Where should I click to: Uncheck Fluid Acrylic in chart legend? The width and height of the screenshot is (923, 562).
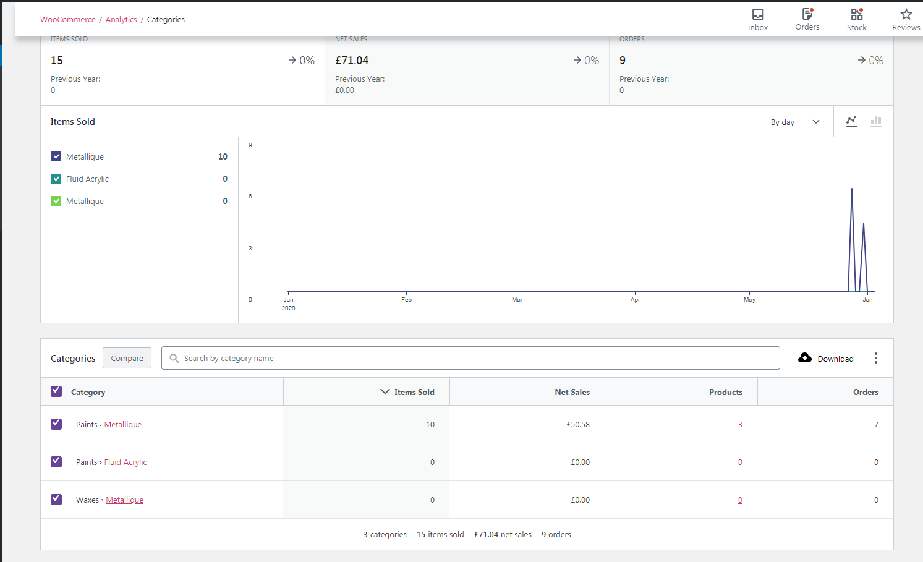56,179
